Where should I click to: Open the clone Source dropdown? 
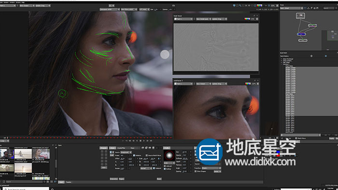(x=126, y=152)
